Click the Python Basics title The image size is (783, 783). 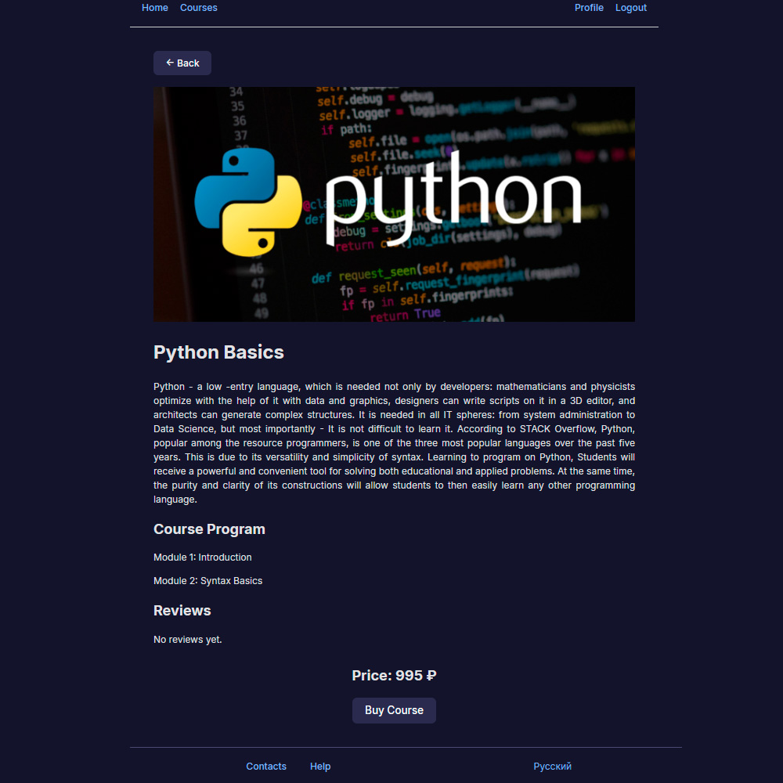(x=218, y=352)
